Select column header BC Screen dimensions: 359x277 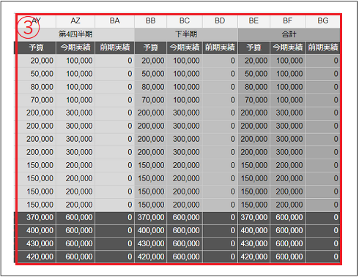[185, 21]
